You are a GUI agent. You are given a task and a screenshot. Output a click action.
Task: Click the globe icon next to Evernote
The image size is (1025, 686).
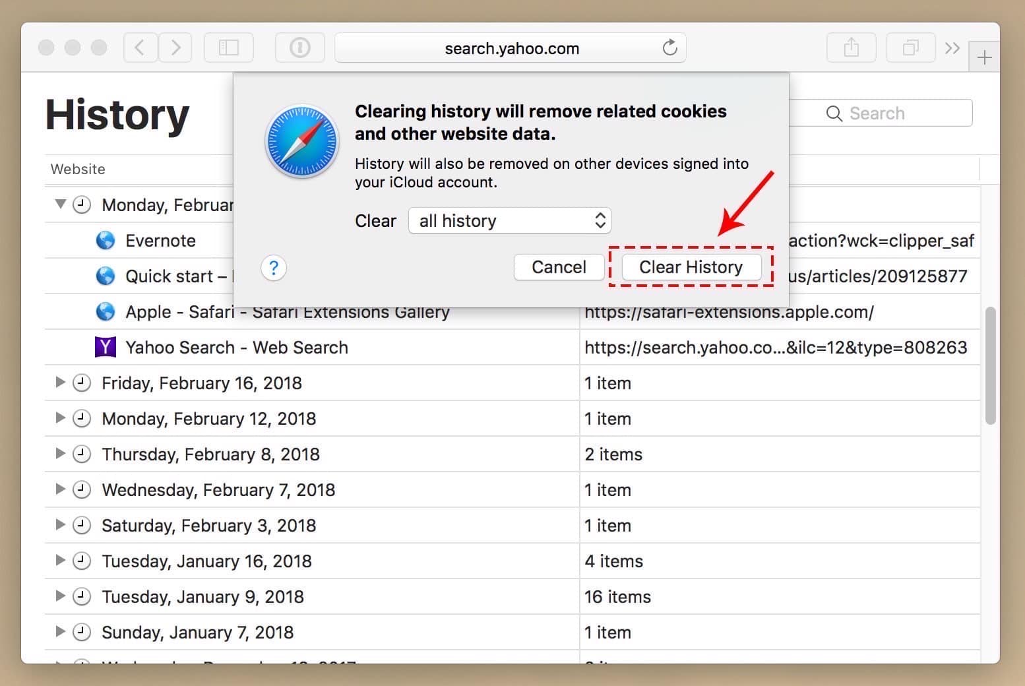(x=106, y=241)
